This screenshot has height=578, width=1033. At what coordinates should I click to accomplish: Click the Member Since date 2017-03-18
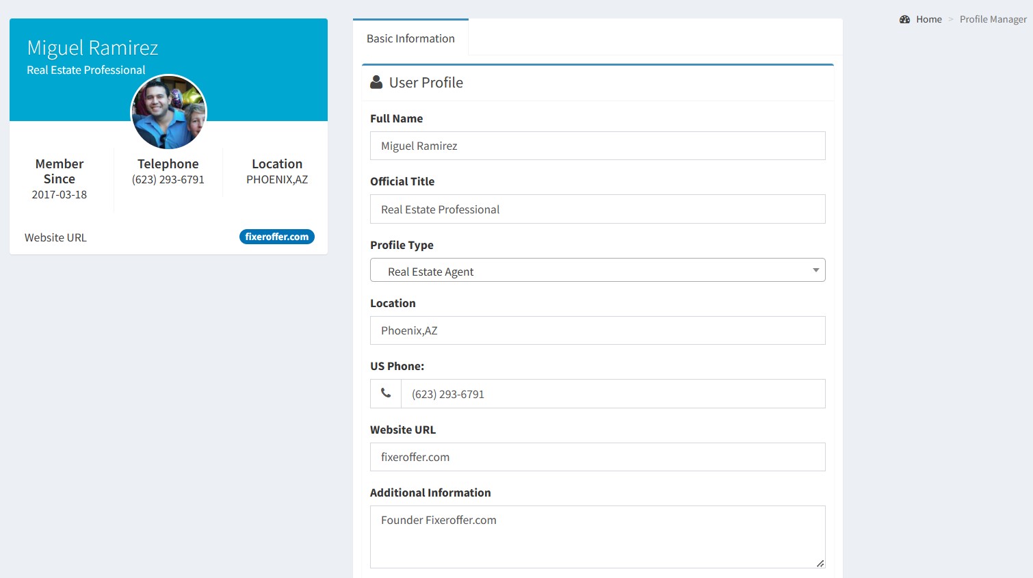(60, 194)
